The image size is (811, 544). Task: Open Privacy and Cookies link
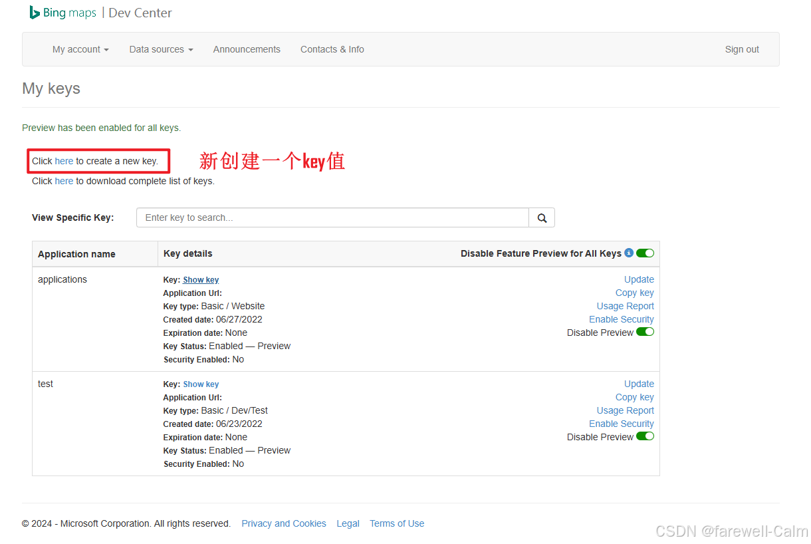(x=284, y=523)
